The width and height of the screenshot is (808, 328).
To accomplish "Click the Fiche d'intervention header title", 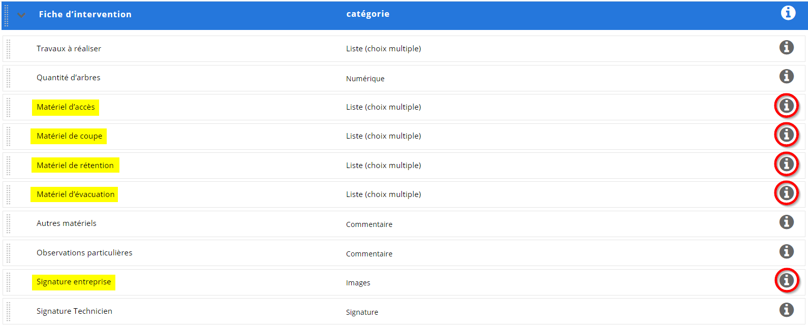I will (x=85, y=14).
